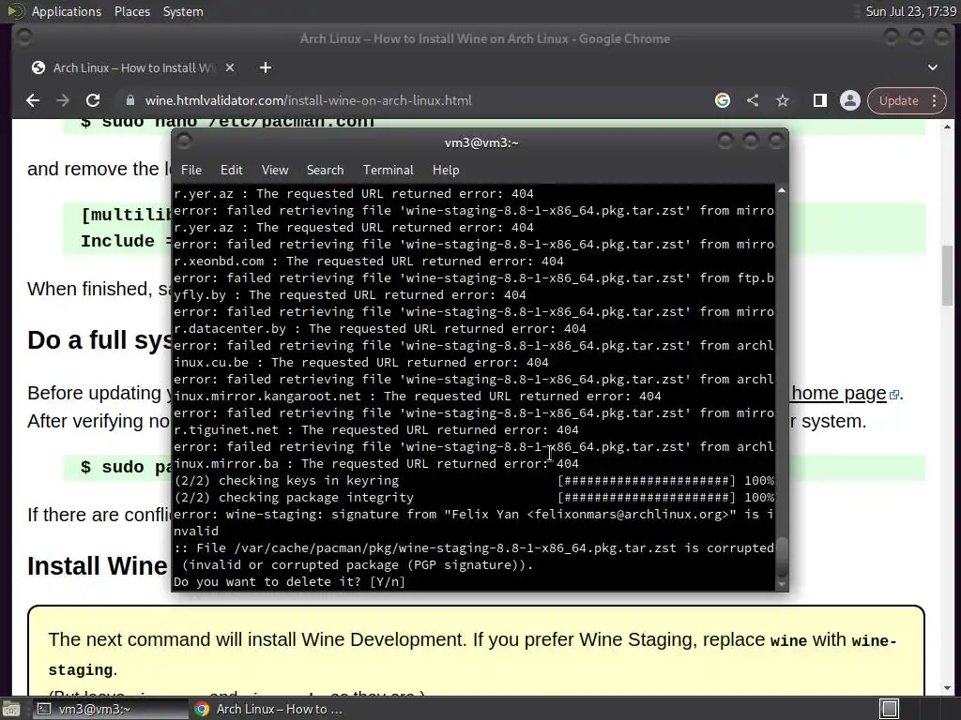This screenshot has width=961, height=720.
Task: Open Chrome three-dot menu
Action: click(x=935, y=100)
